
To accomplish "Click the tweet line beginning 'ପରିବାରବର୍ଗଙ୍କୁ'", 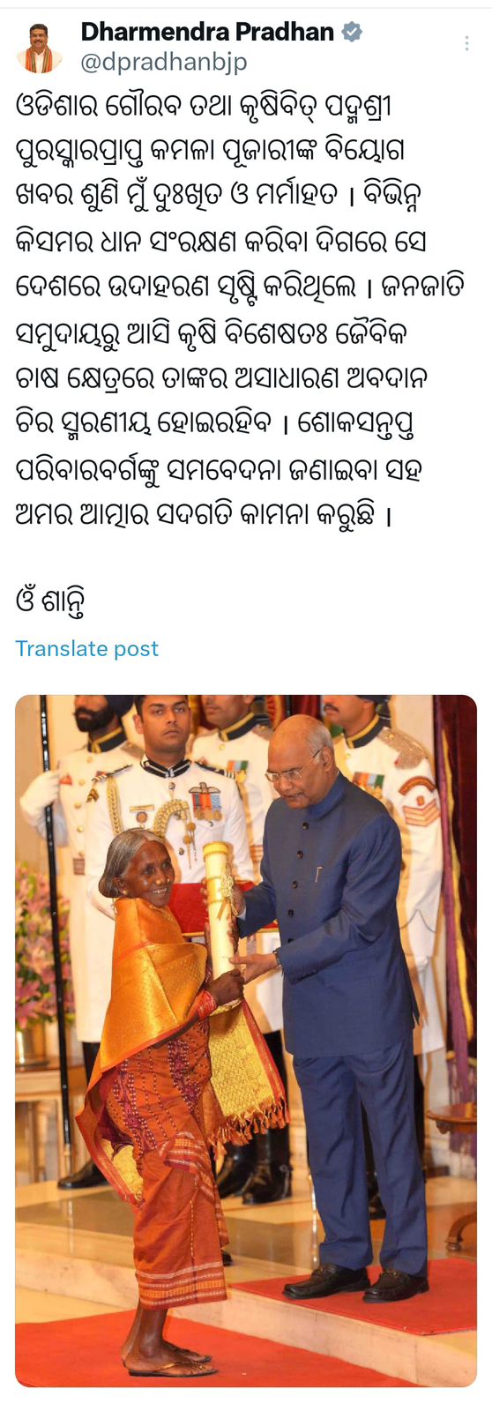I will tap(219, 469).
